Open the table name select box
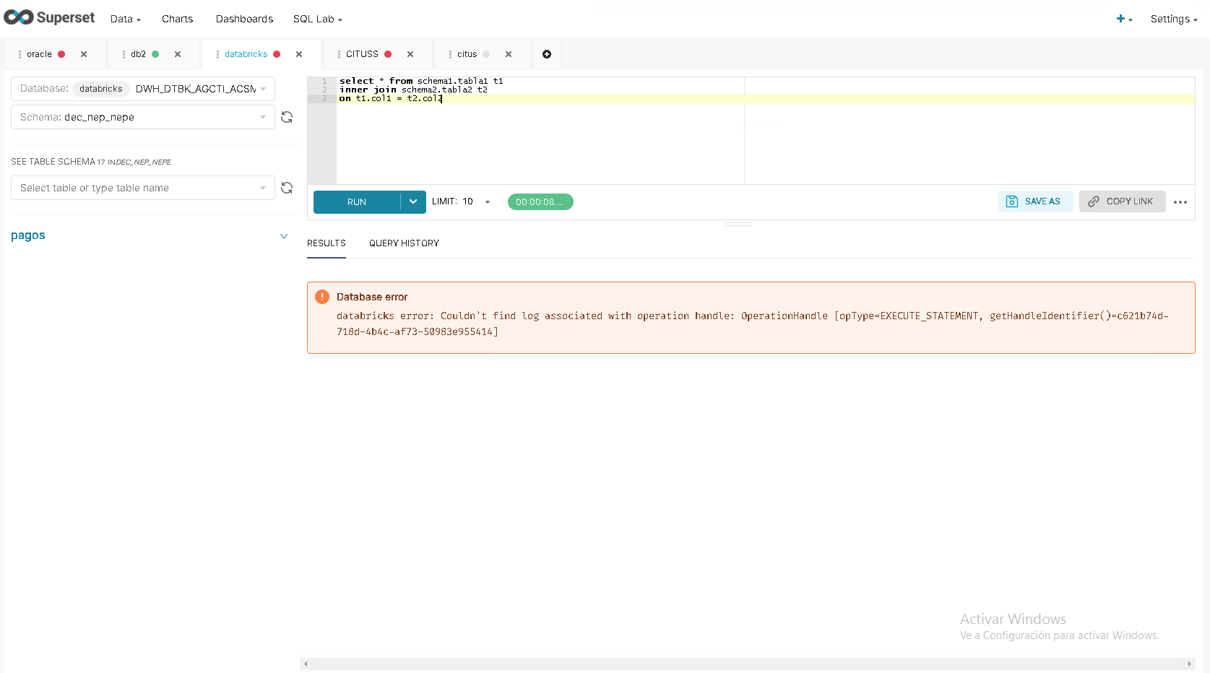Viewport: 1210px width, 673px height. coord(143,188)
